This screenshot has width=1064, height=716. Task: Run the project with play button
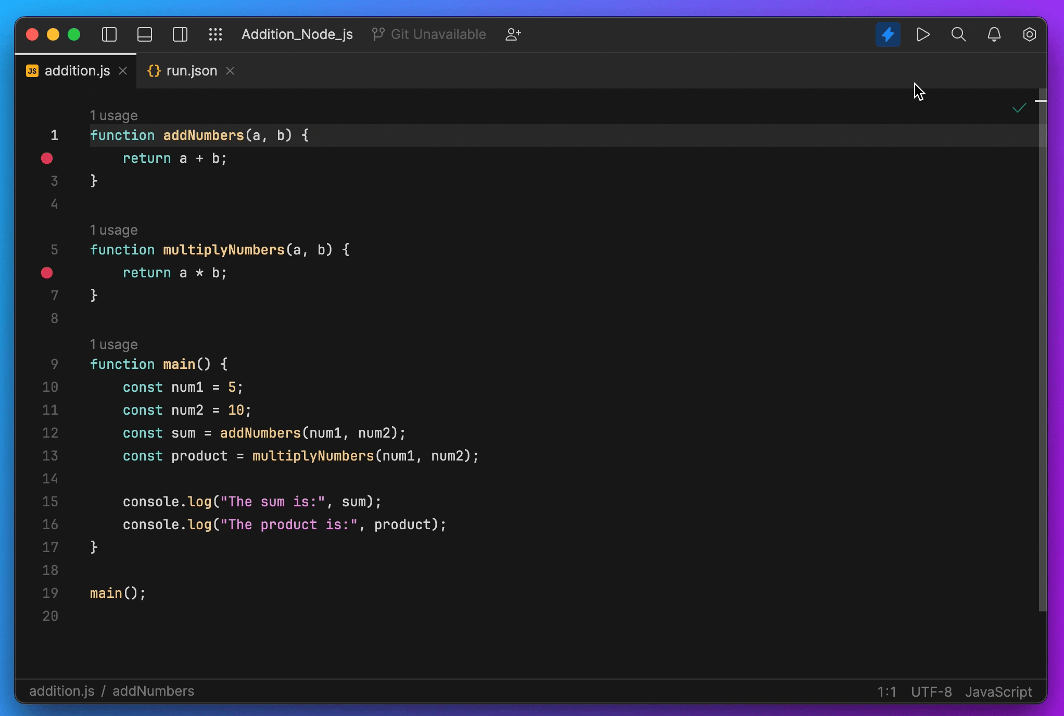coord(923,34)
